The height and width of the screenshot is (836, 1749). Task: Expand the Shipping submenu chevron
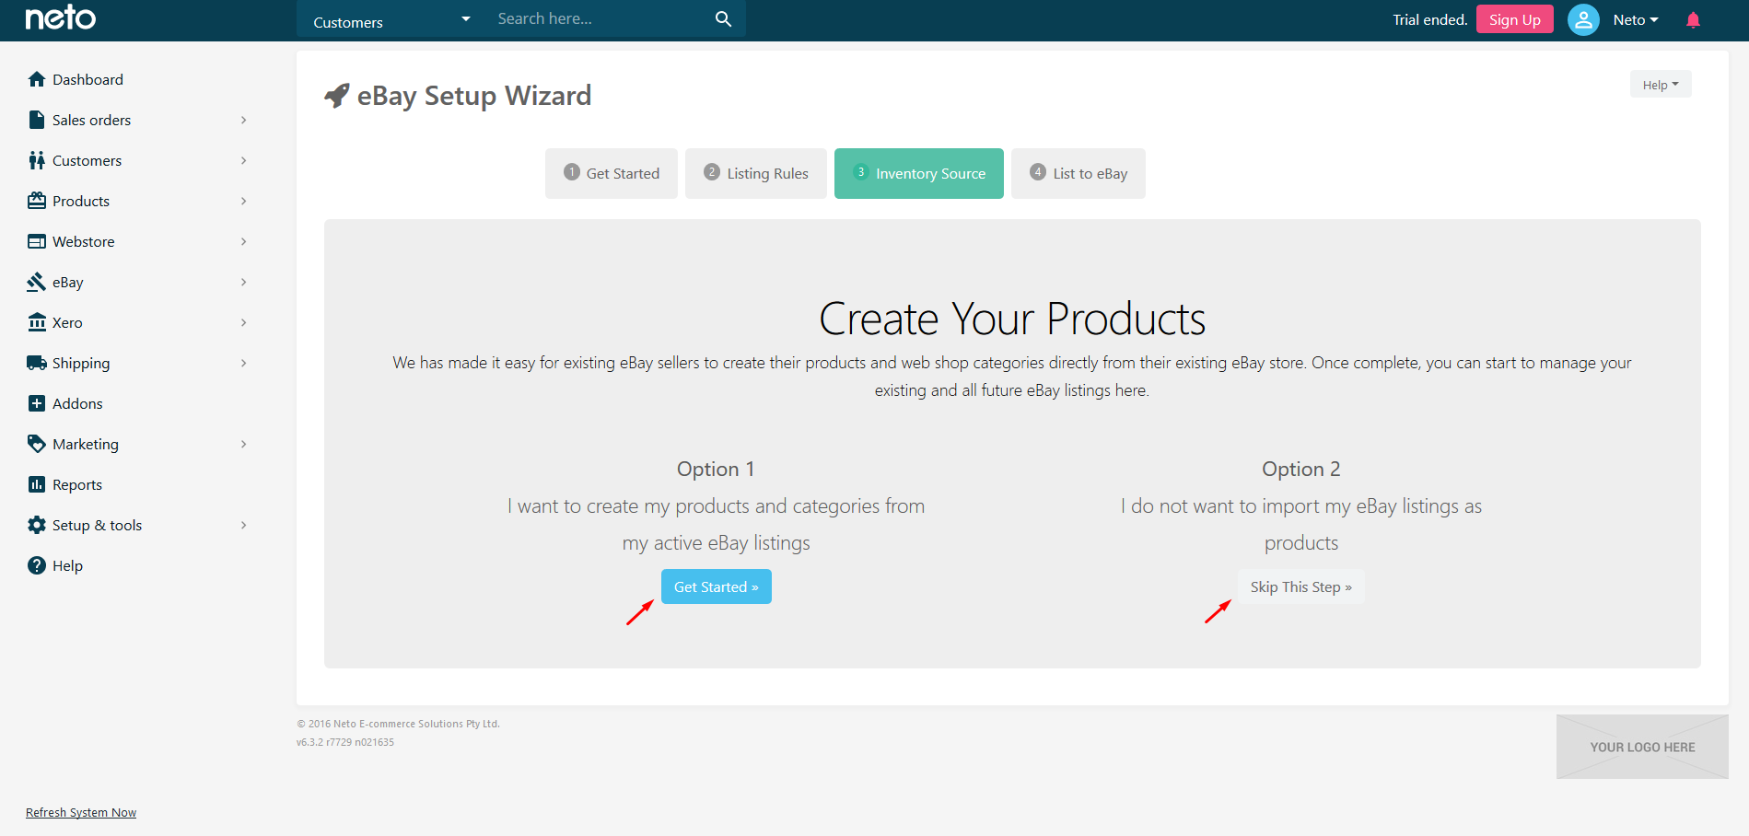click(243, 363)
